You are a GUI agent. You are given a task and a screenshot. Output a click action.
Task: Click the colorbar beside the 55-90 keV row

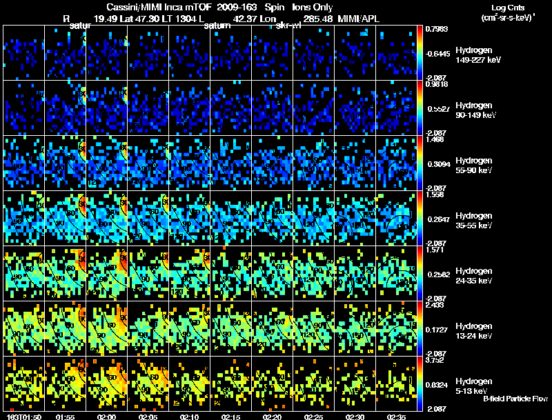[420, 163]
